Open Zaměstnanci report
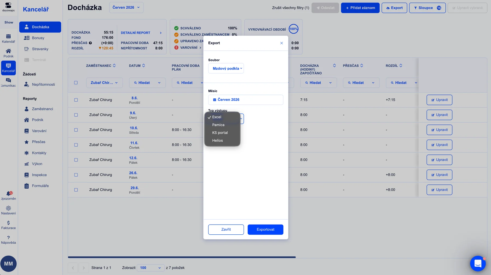Image resolution: width=491 pixels, height=275 pixels. (40, 109)
